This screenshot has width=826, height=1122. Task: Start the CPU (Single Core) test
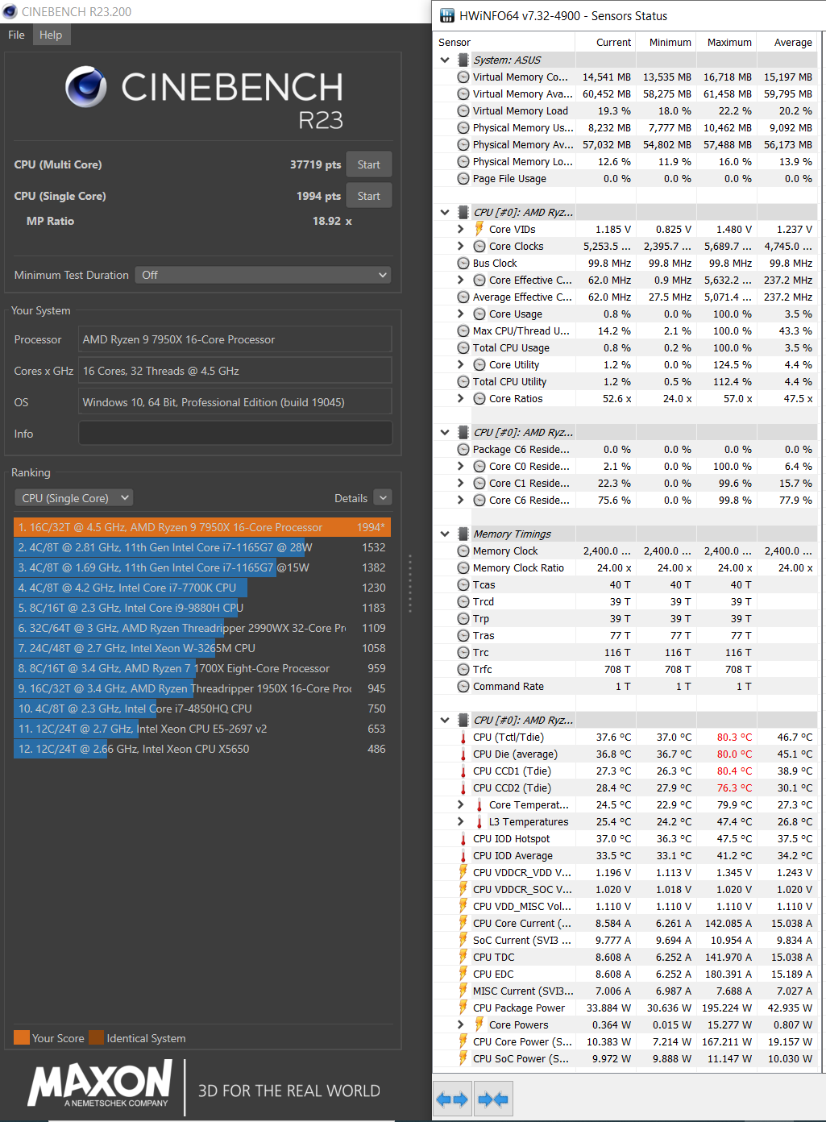pos(369,196)
